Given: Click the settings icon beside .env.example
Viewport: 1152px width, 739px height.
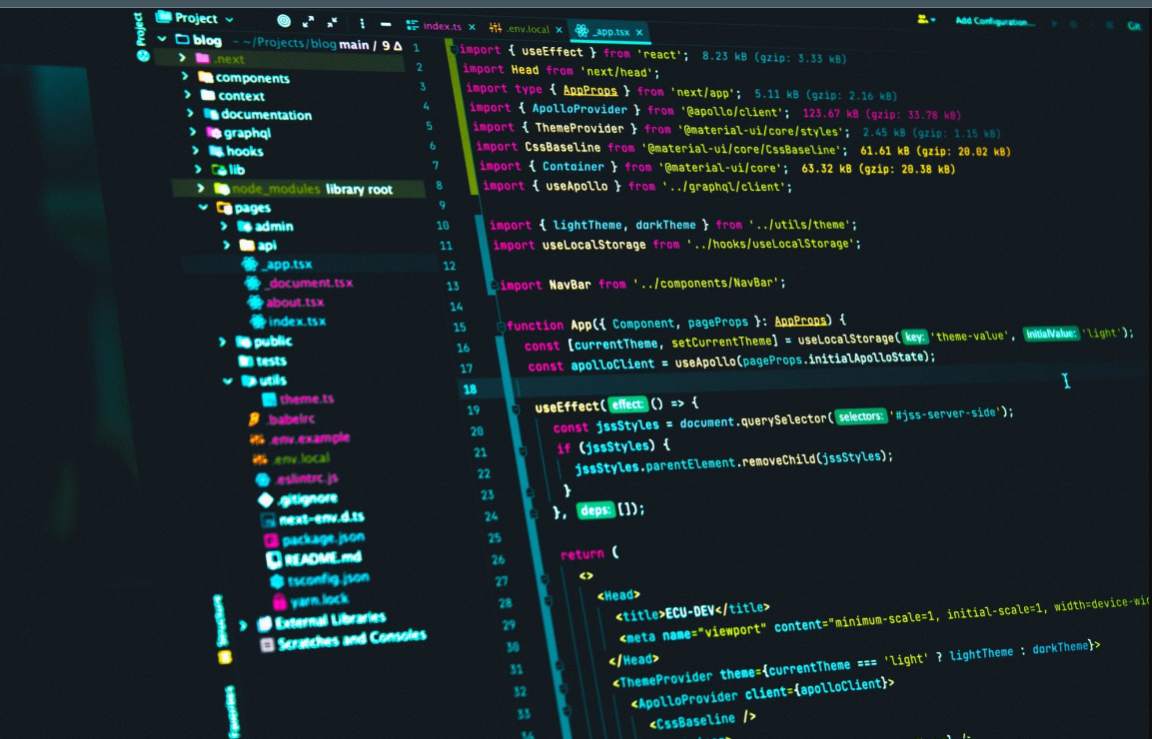Looking at the screenshot, I should click(257, 439).
